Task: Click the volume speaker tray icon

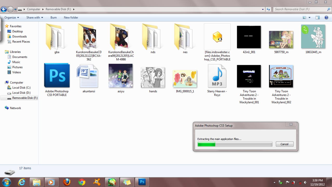Action: 305,182
